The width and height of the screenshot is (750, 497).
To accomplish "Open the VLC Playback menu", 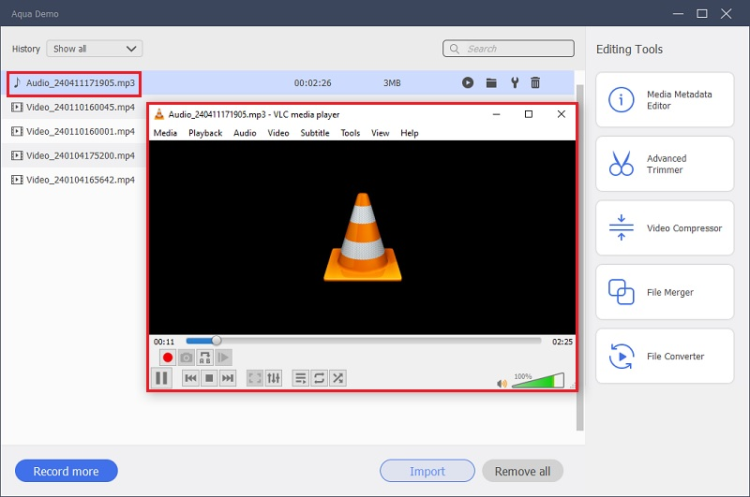I will (205, 133).
